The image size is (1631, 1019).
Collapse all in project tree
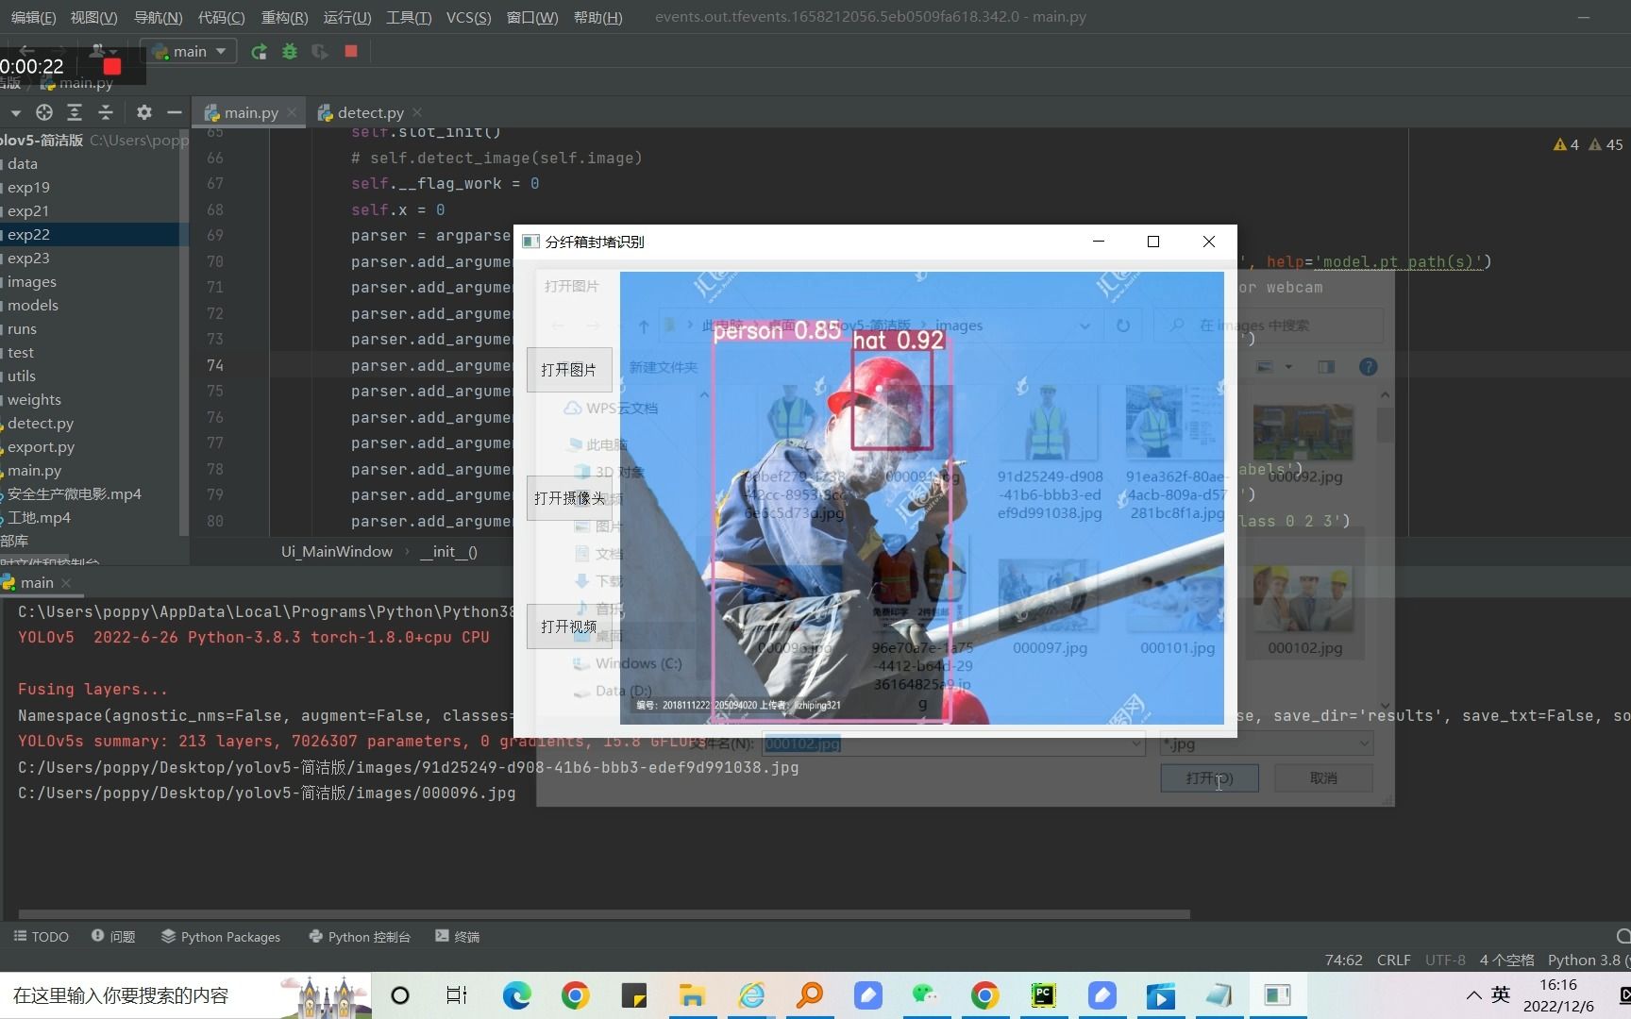pos(106,112)
